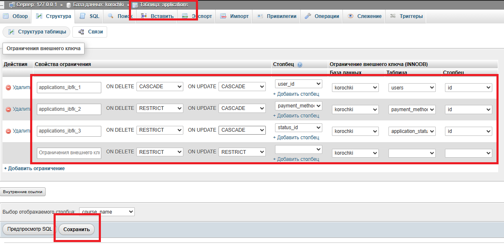Click the Триггеры tab icon

click(393, 16)
